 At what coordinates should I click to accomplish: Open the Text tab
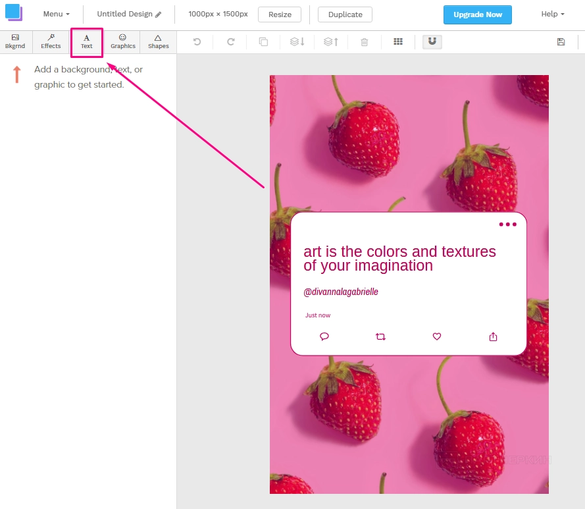pos(87,42)
